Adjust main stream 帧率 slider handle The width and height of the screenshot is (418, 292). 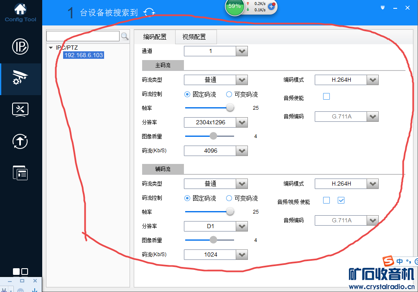pyautogui.click(x=230, y=108)
